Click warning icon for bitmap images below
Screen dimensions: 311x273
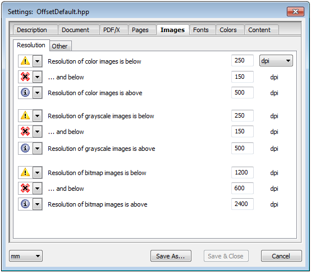25,172
